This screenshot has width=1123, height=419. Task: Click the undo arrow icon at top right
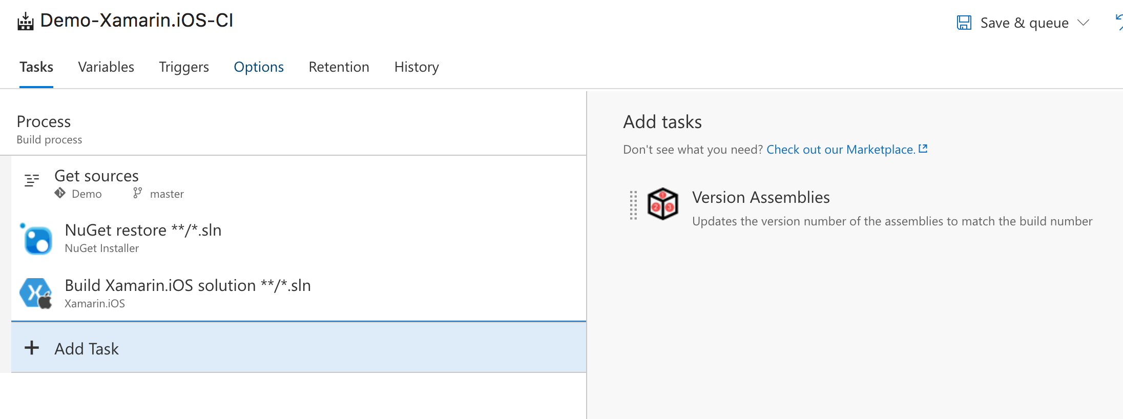point(1119,23)
